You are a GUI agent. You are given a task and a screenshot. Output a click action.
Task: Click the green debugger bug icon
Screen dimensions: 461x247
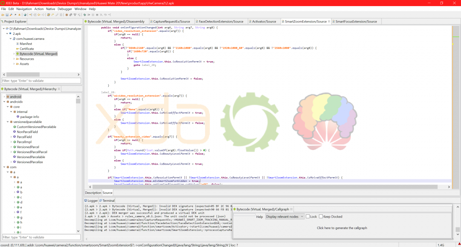click(85, 15)
